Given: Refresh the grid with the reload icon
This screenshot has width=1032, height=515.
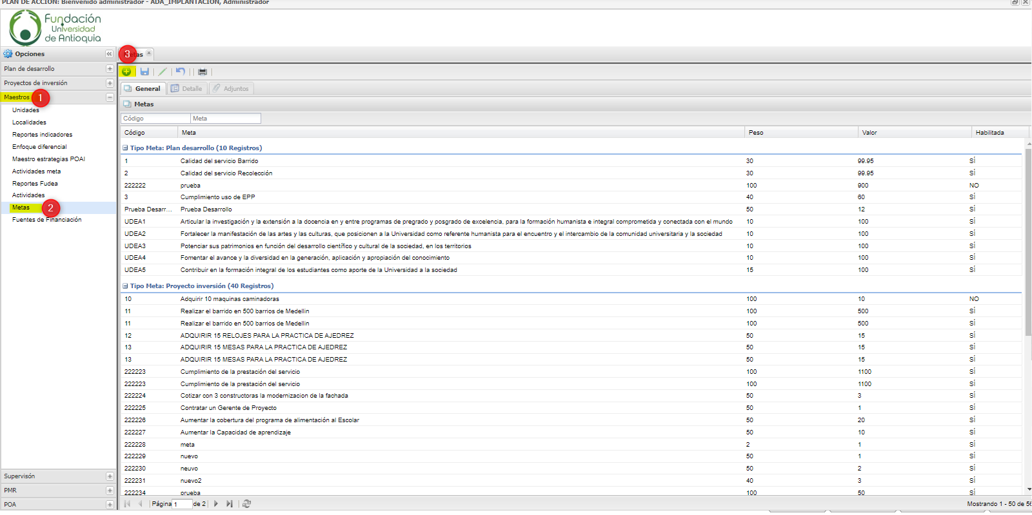Looking at the screenshot, I should click(x=246, y=504).
